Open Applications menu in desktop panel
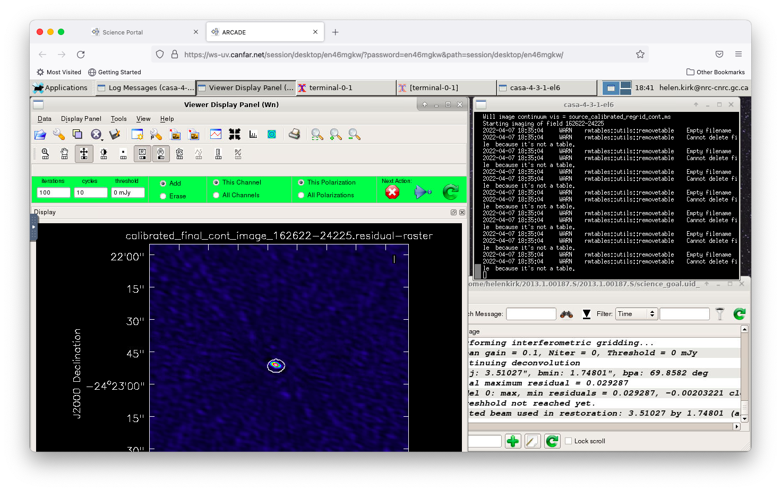The height and width of the screenshot is (491, 781). click(60, 88)
